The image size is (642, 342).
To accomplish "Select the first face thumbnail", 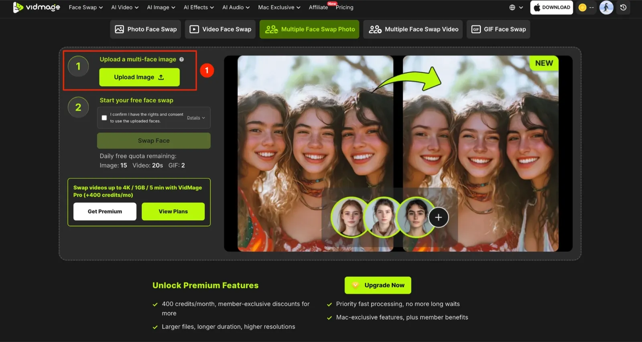I will coord(350,217).
